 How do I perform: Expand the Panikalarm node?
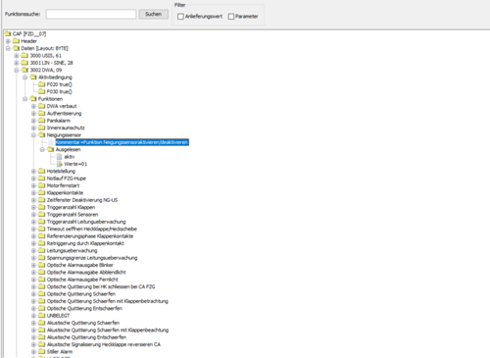pos(33,121)
